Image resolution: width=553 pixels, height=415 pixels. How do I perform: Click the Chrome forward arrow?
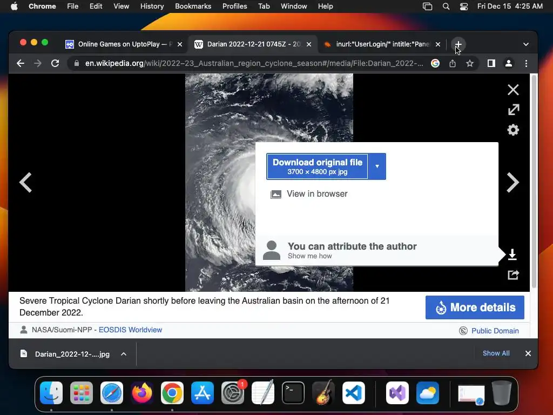click(38, 64)
